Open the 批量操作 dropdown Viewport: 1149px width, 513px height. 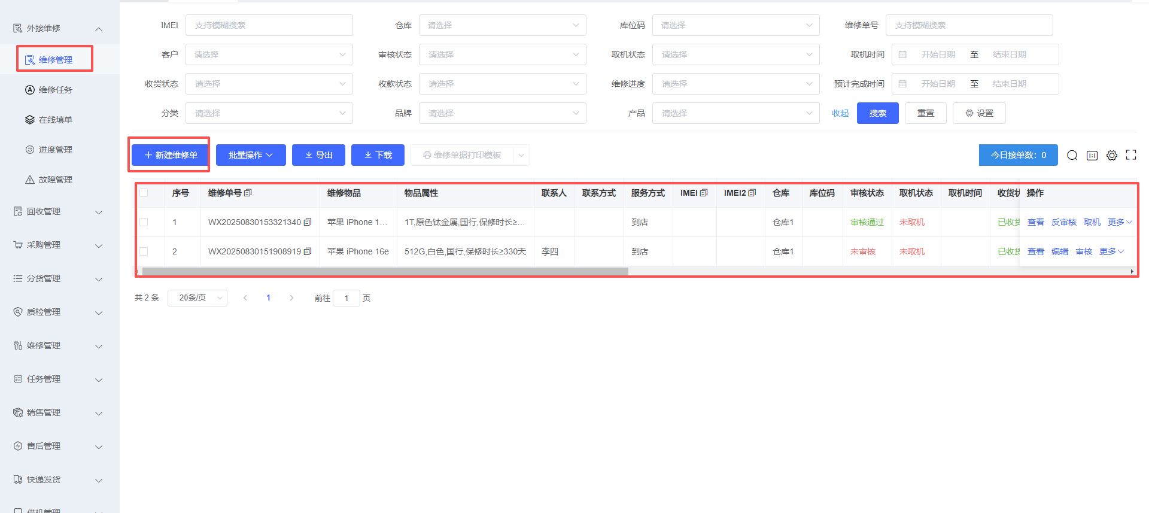tap(250, 155)
